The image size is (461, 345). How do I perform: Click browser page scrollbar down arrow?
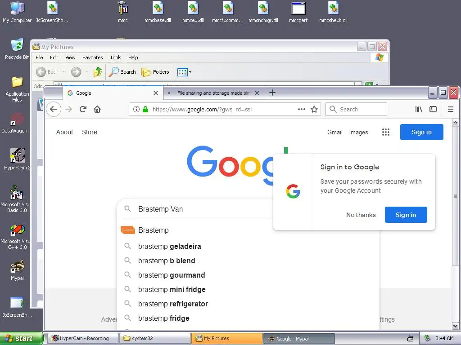pyautogui.click(x=455, y=326)
